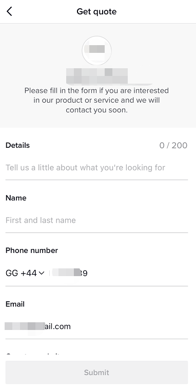Click the Email field label
196x389 pixels.
(x=15, y=304)
